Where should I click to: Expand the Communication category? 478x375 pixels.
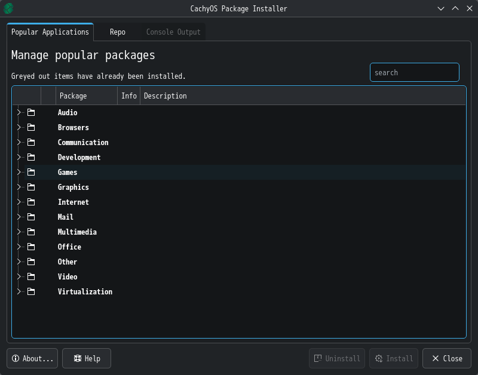(x=19, y=142)
